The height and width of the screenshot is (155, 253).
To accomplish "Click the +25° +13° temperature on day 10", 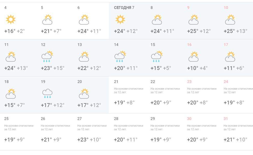I will tap(235, 31).
